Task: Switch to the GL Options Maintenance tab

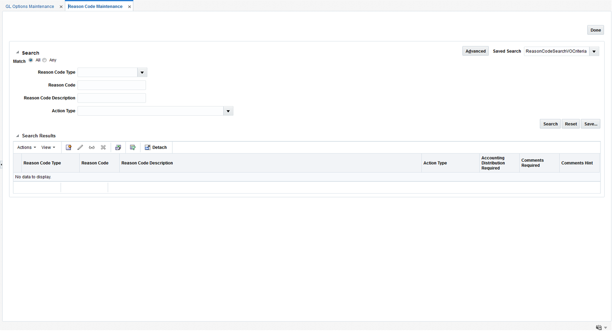Action: coord(29,6)
